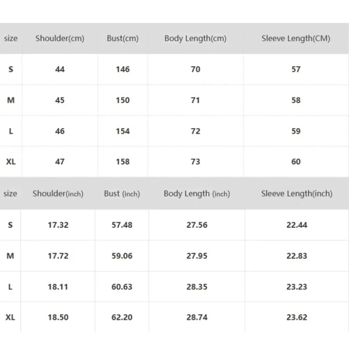Select the sleeve length value 23.62
Screen dimensions: 349x349
[297, 317]
